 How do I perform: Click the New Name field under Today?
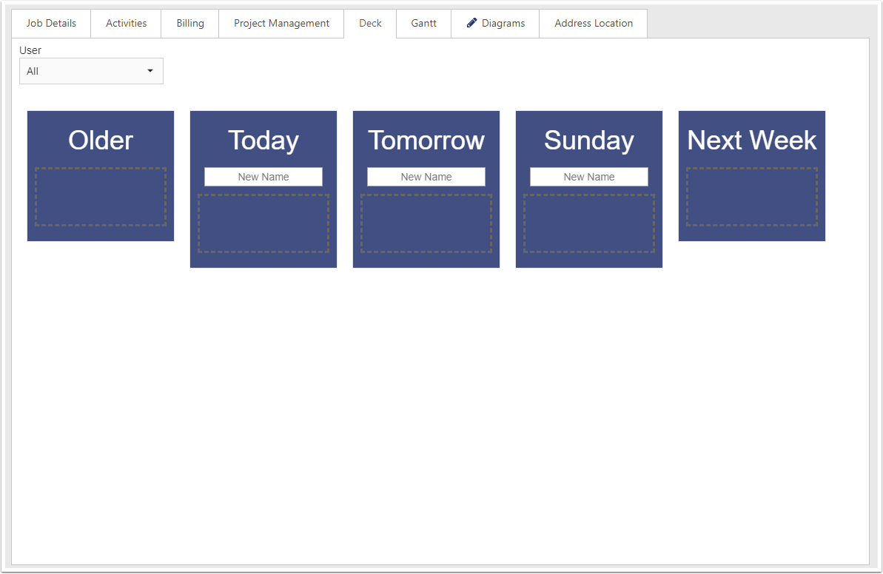(x=263, y=177)
